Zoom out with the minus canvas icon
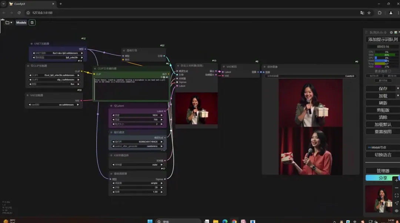The image size is (400, 223). click(396, 188)
